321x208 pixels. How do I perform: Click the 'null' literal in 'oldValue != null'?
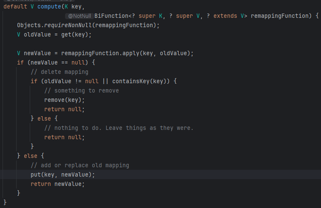[91, 81]
